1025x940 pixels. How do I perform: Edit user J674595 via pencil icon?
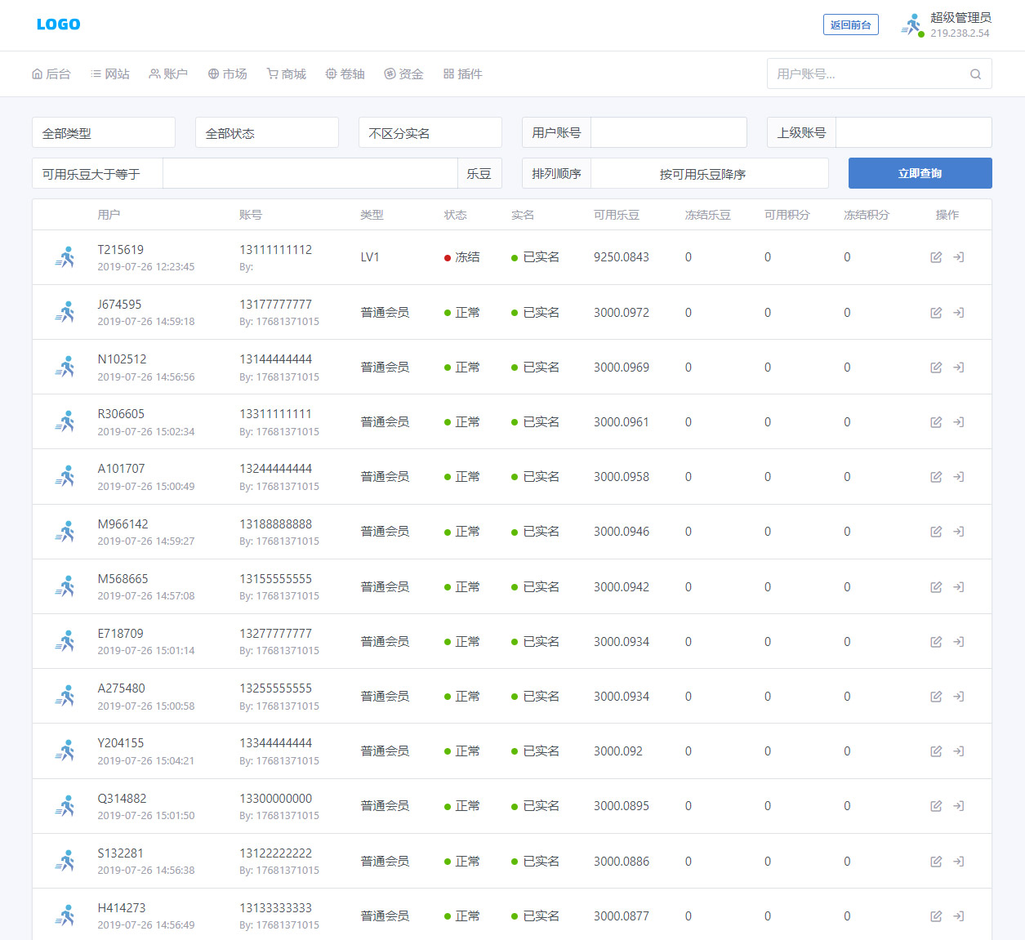tap(936, 313)
